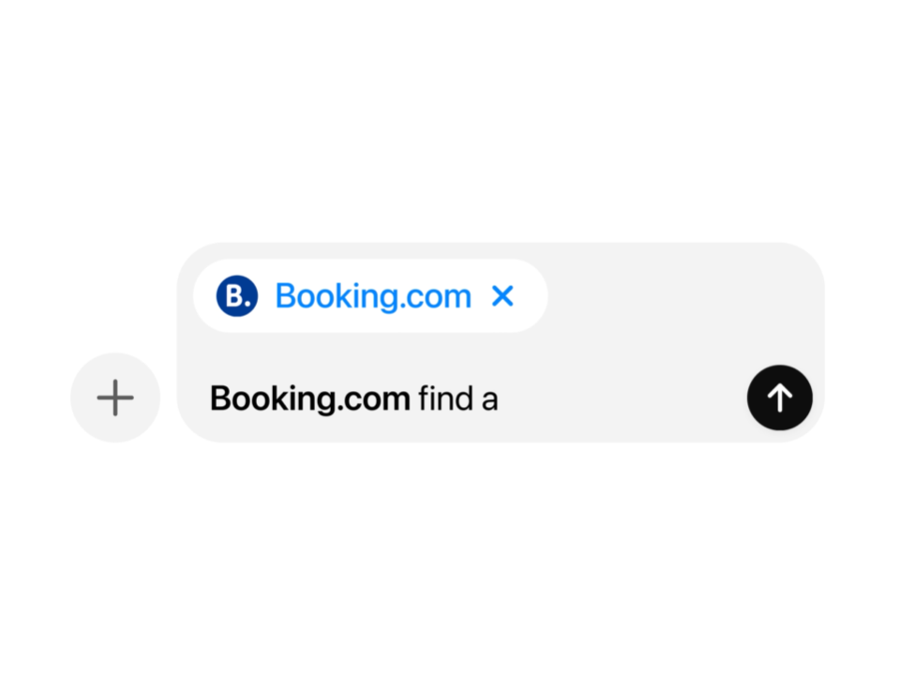The image size is (900, 675).
Task: Click the word "find" in the prompt
Action: 446,399
